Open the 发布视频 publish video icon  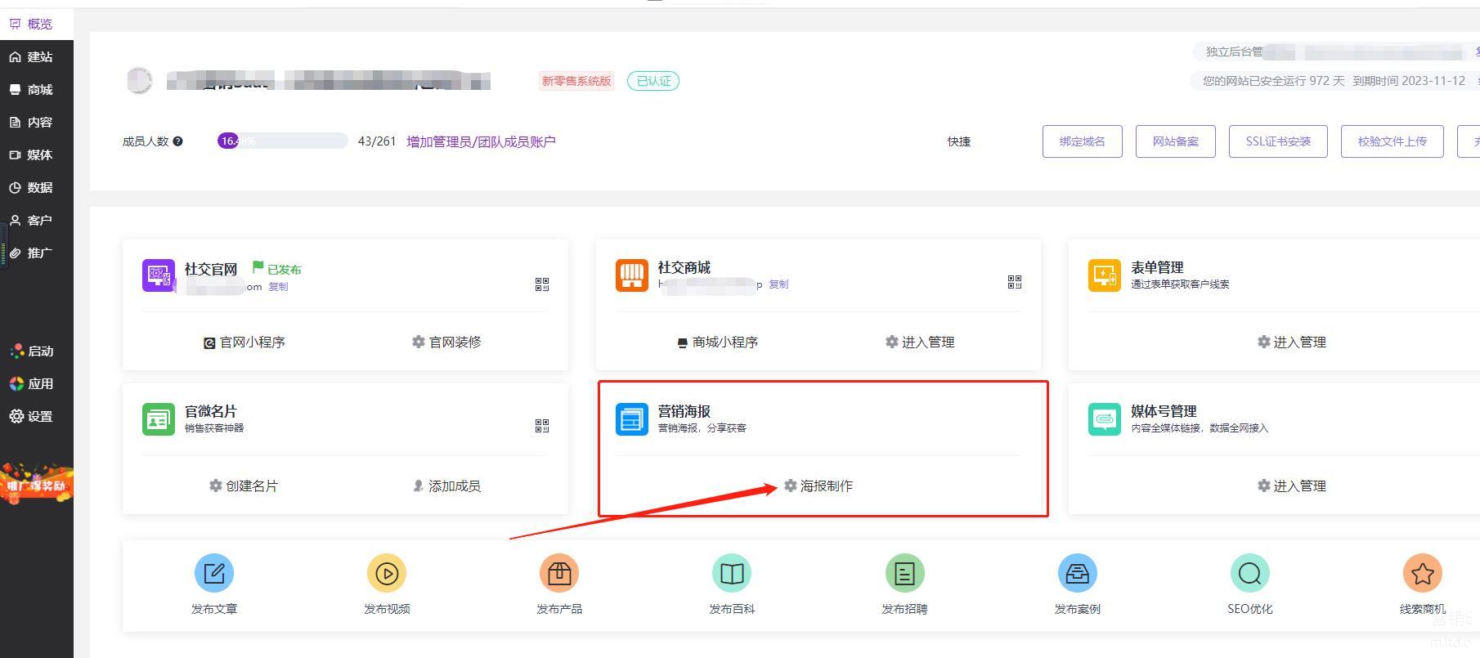pos(387,573)
